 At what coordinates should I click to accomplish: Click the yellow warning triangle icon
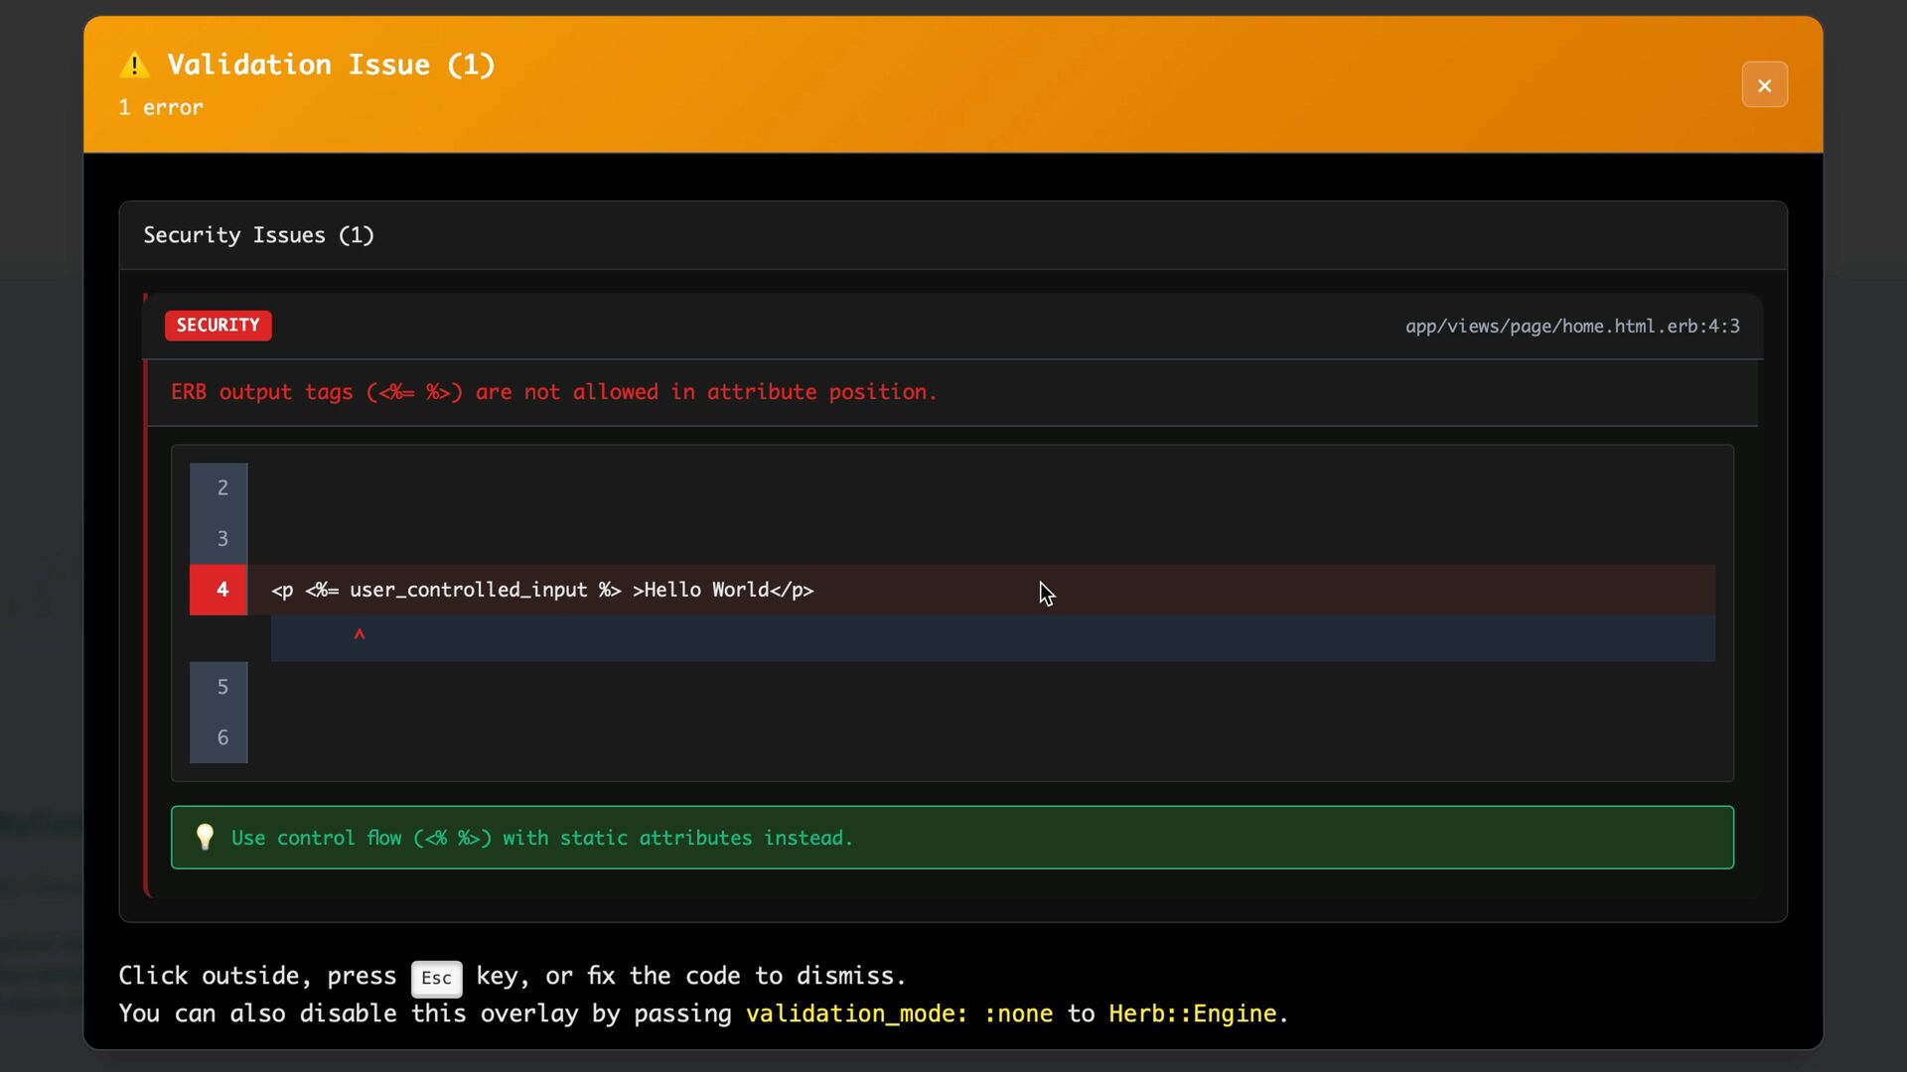pos(134,66)
